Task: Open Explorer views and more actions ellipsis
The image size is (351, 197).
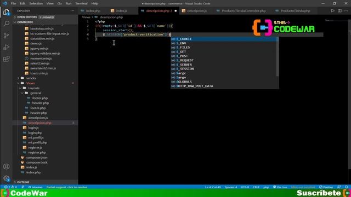Action: pyautogui.click(x=72, y=11)
